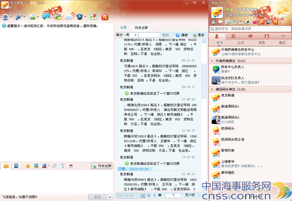
Task: Expand the microphone icon's dropdown arrow
Action: click(24, 17)
